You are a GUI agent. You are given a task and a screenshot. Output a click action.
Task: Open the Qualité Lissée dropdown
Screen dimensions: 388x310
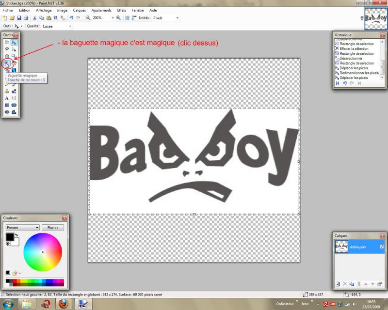coord(70,26)
